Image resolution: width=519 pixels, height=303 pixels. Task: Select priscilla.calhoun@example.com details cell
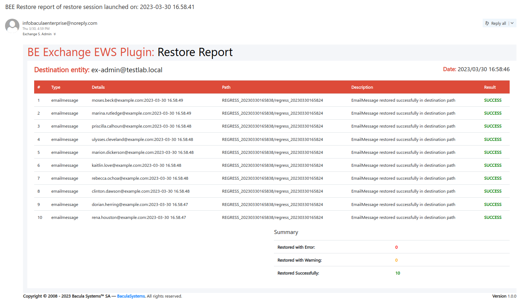pos(141,126)
